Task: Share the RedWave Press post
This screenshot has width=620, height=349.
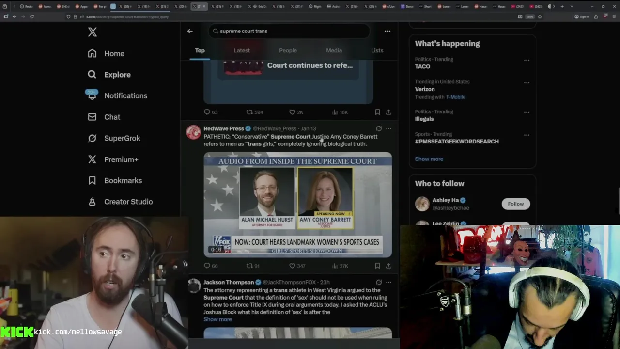Action: click(388, 266)
